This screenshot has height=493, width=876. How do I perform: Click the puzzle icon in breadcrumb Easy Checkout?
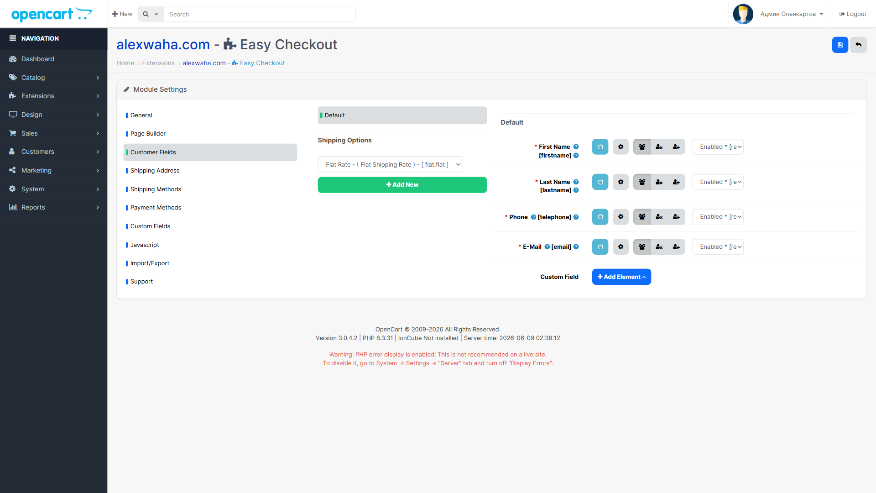pos(235,63)
